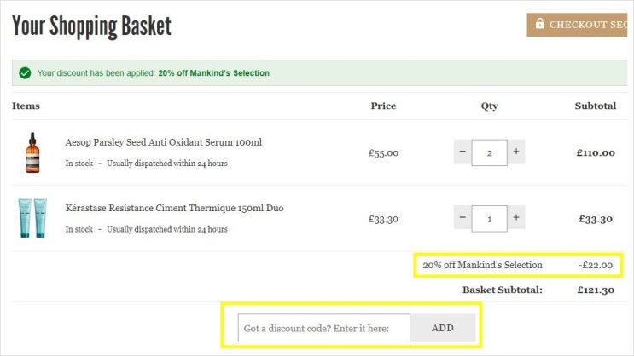Increase Kérastase Duo quantity with plus
This screenshot has width=634, height=356.
[x=516, y=218]
